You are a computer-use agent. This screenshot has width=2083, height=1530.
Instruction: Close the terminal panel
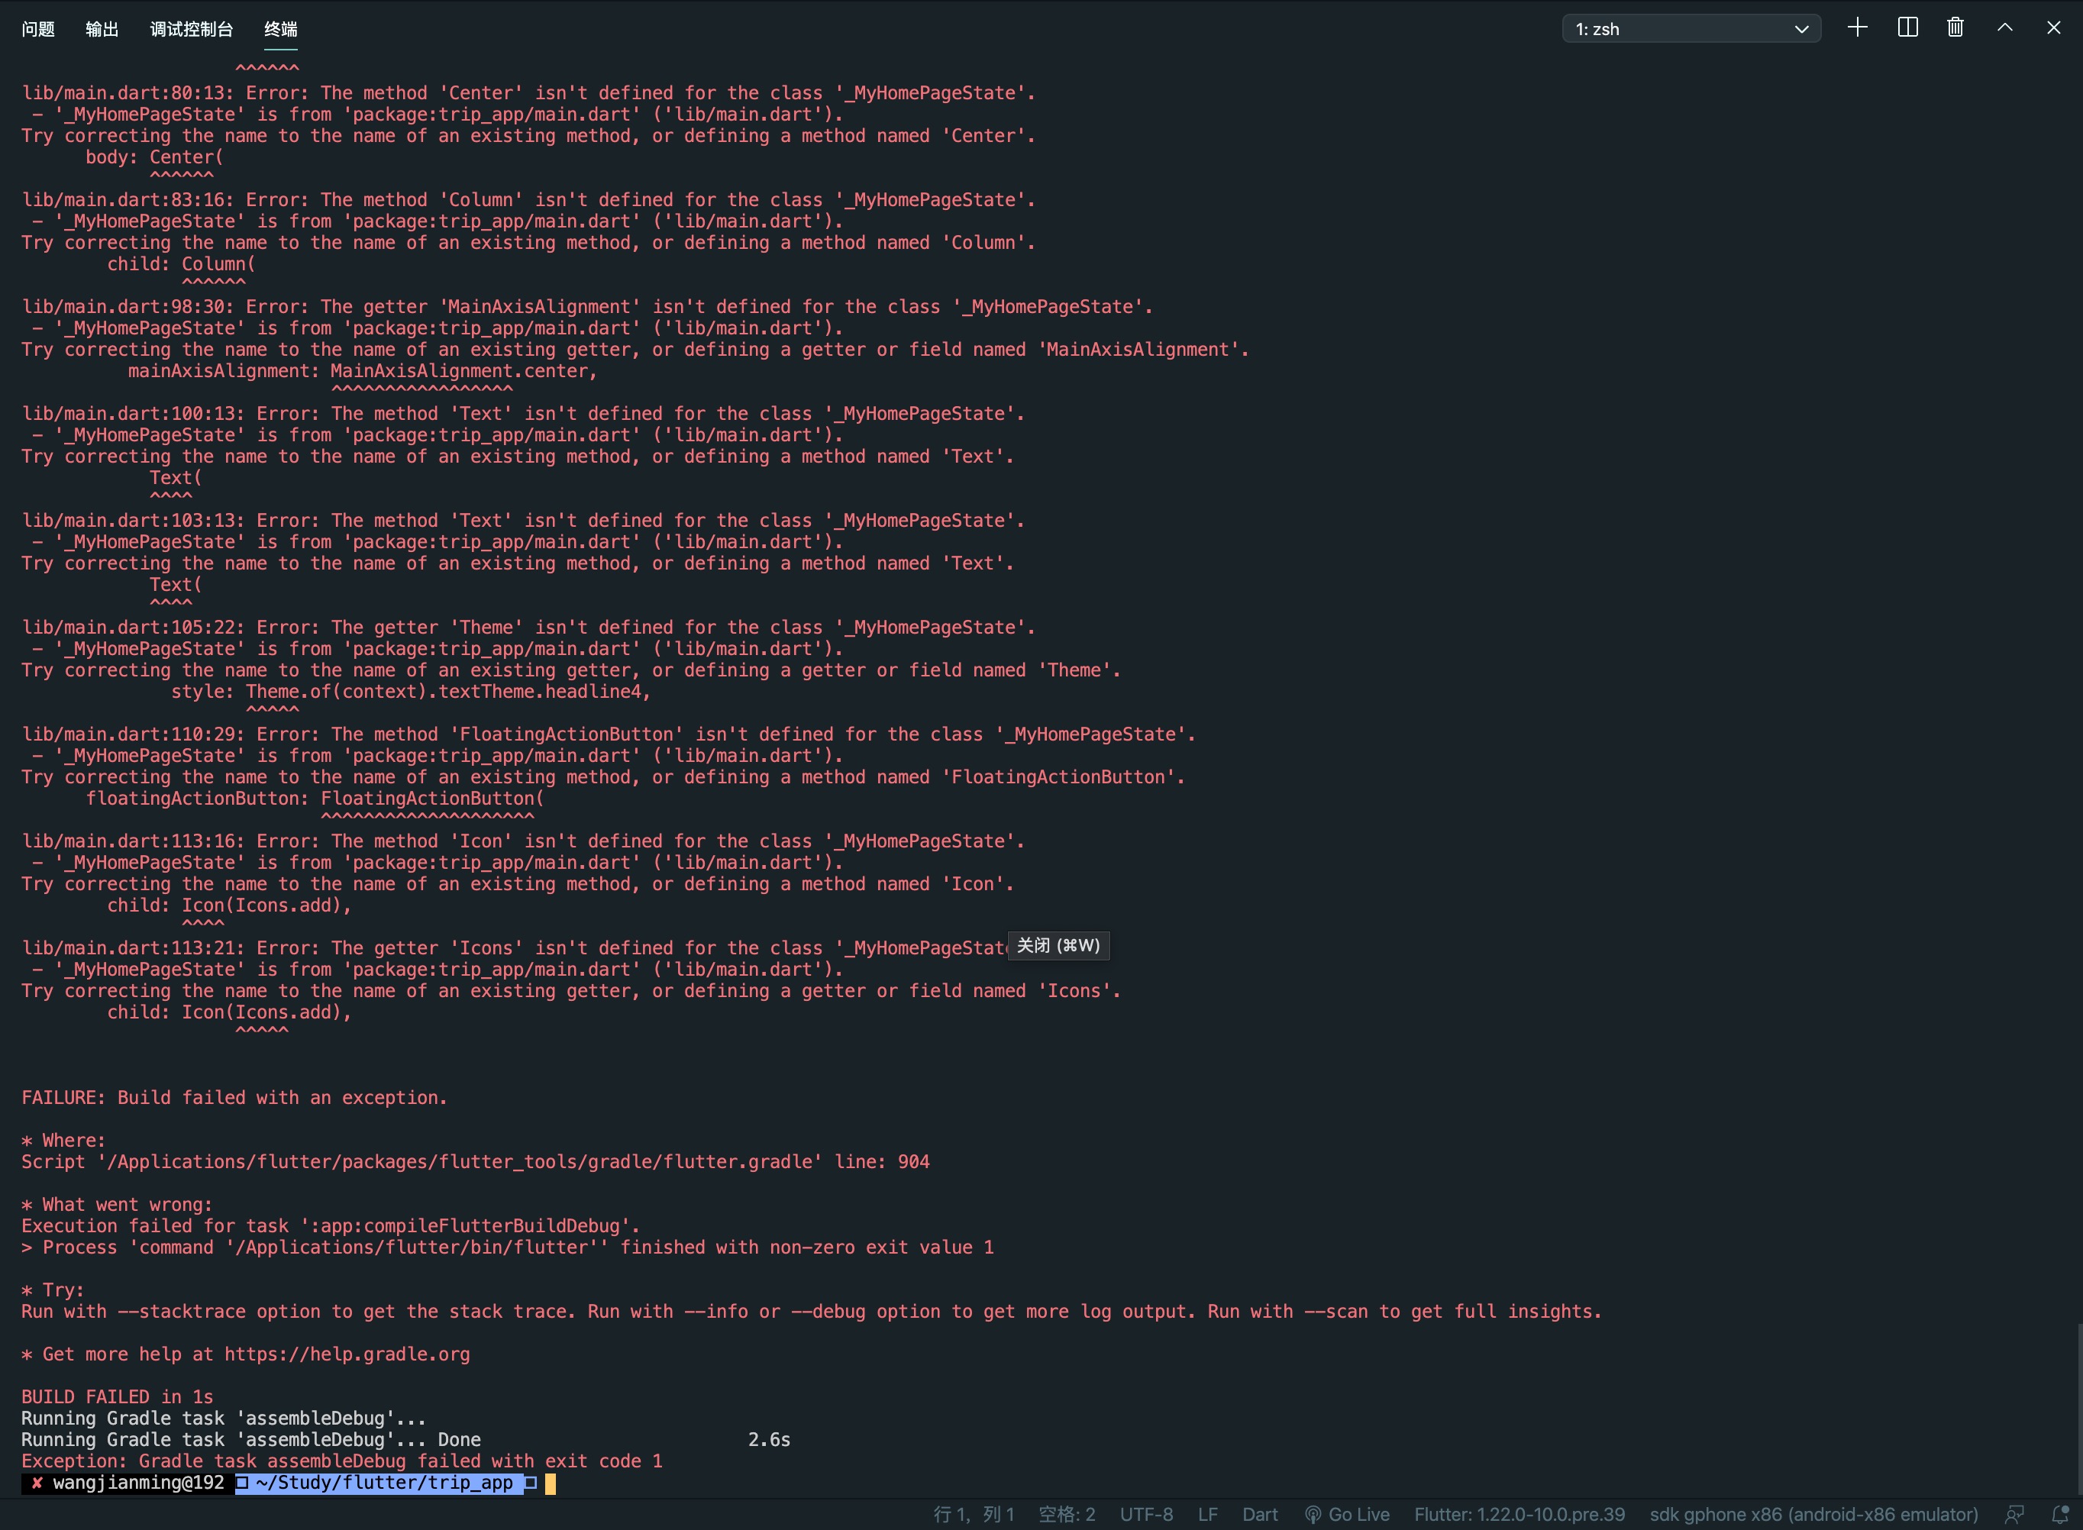point(2053,27)
